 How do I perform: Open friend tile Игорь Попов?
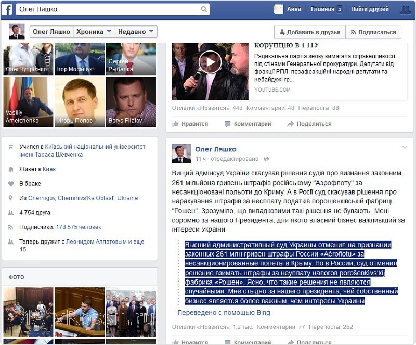(x=80, y=102)
